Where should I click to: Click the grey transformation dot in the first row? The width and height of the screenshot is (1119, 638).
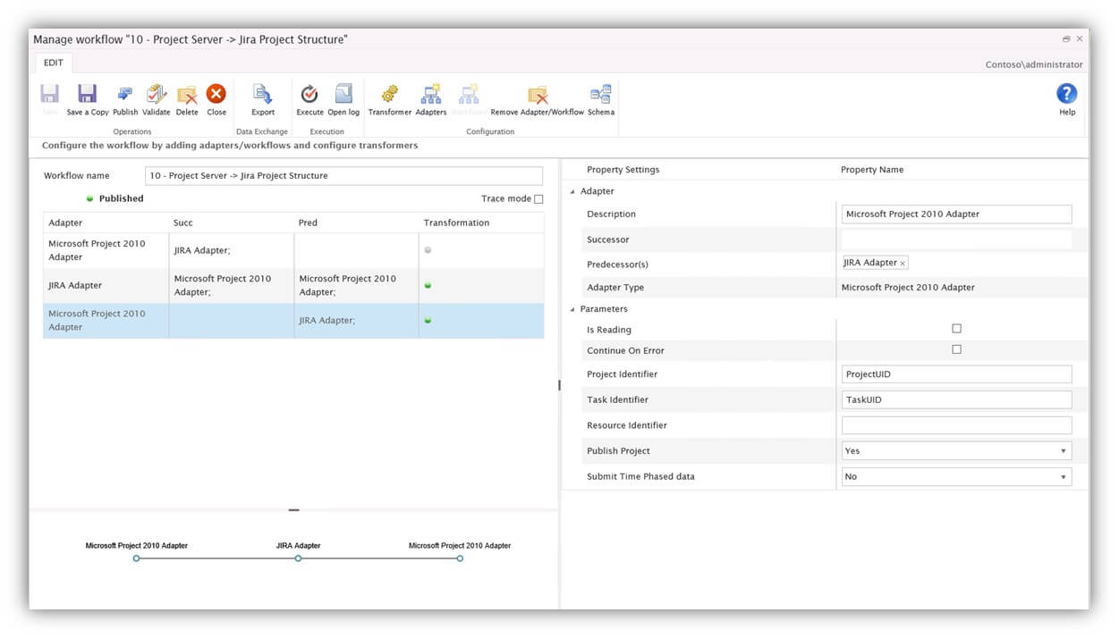[428, 250]
